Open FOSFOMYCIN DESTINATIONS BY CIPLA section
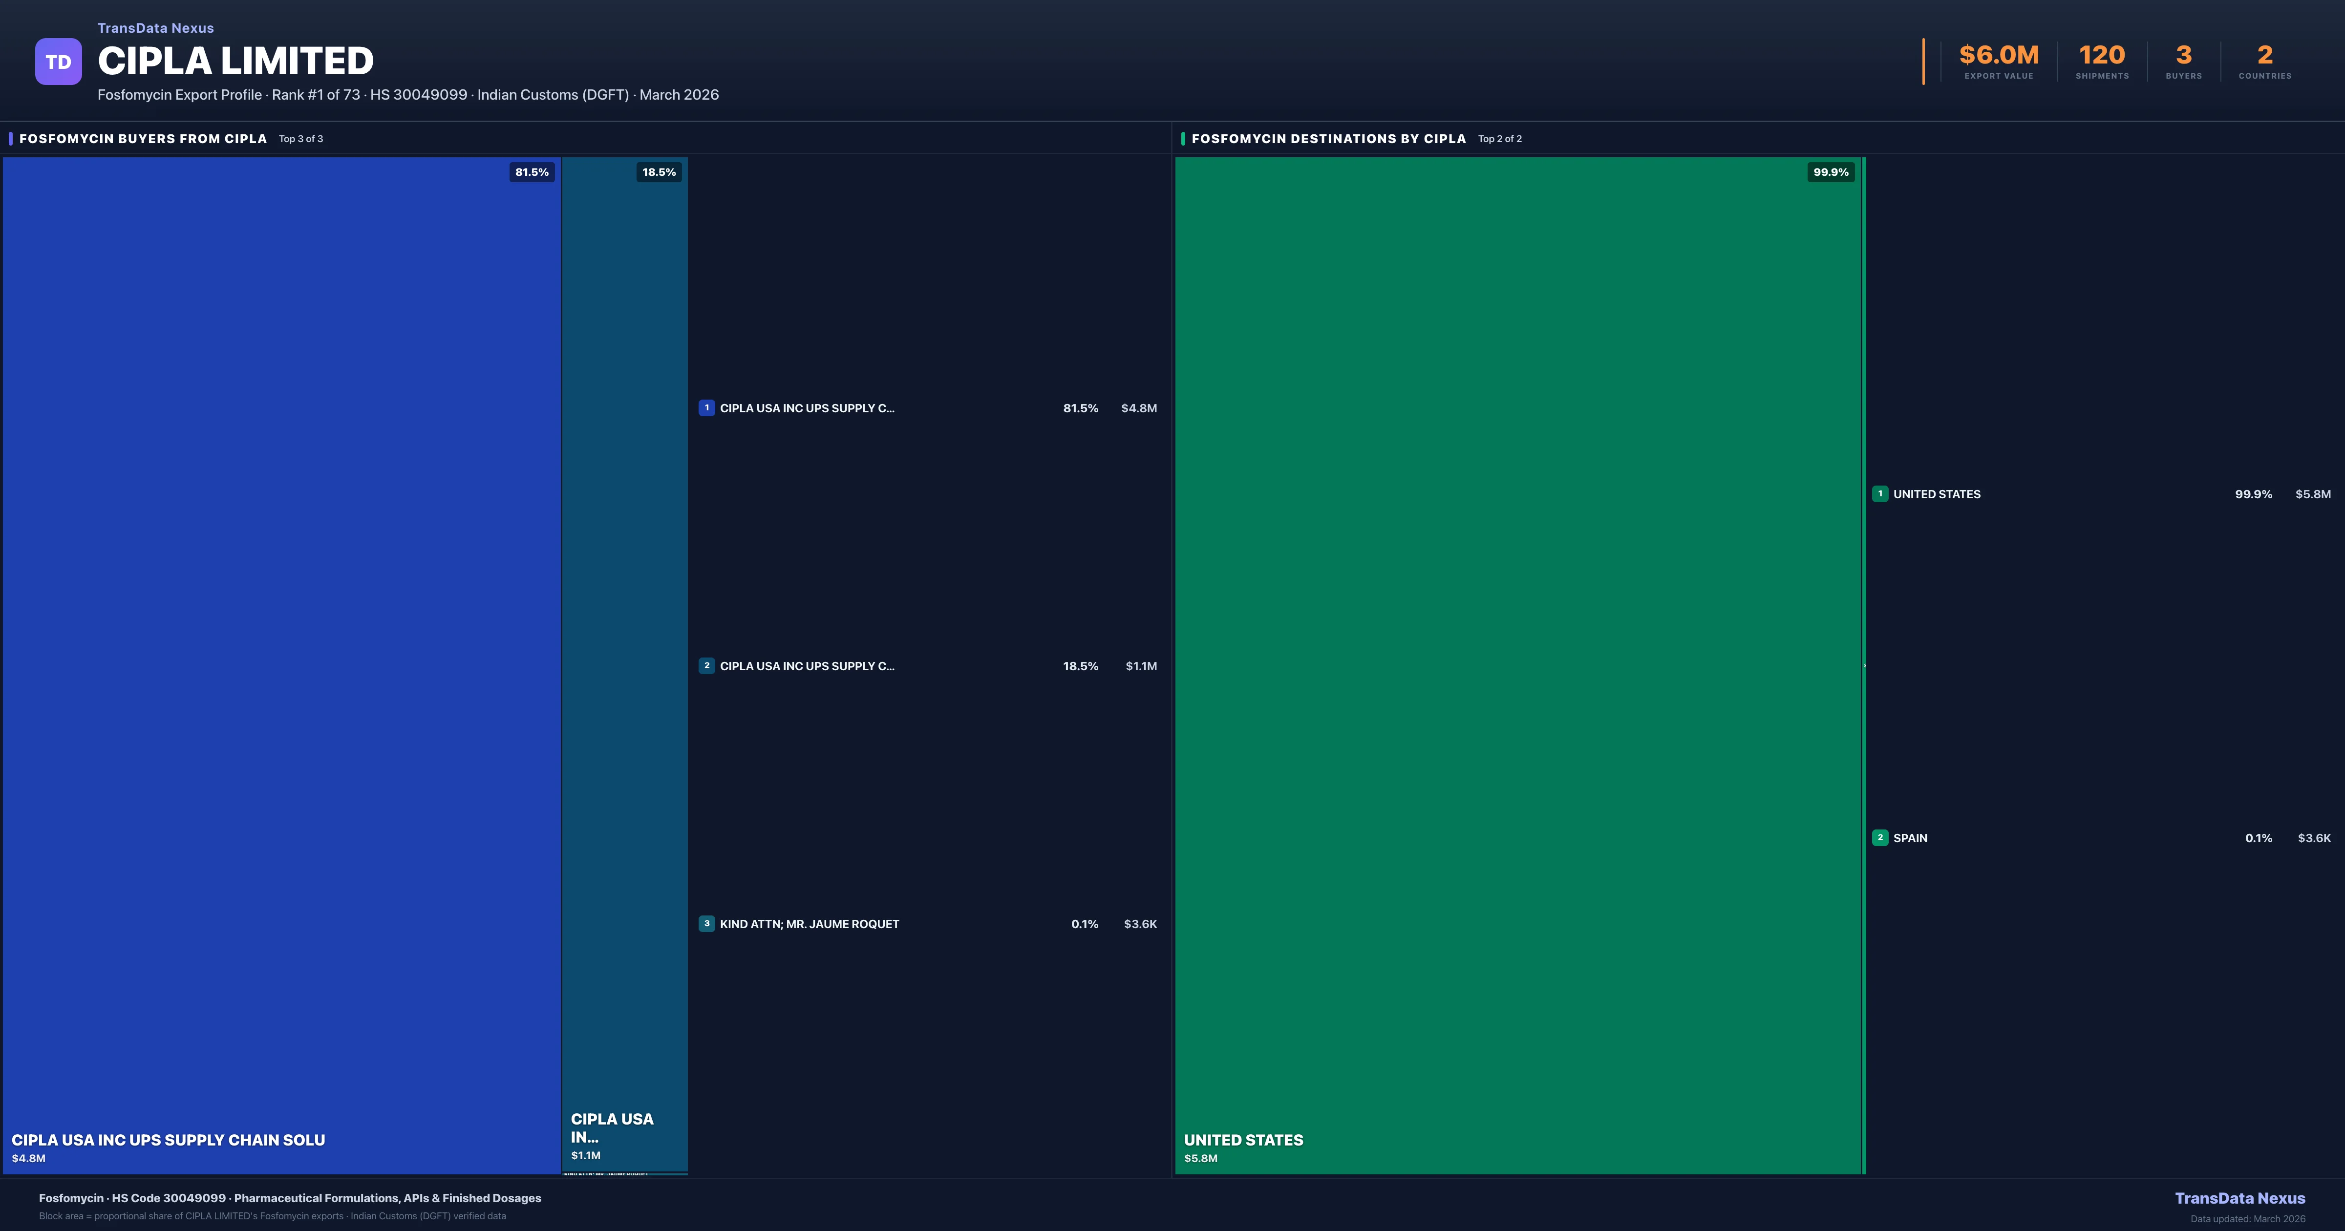Viewport: 2345px width, 1231px height. [1330, 138]
